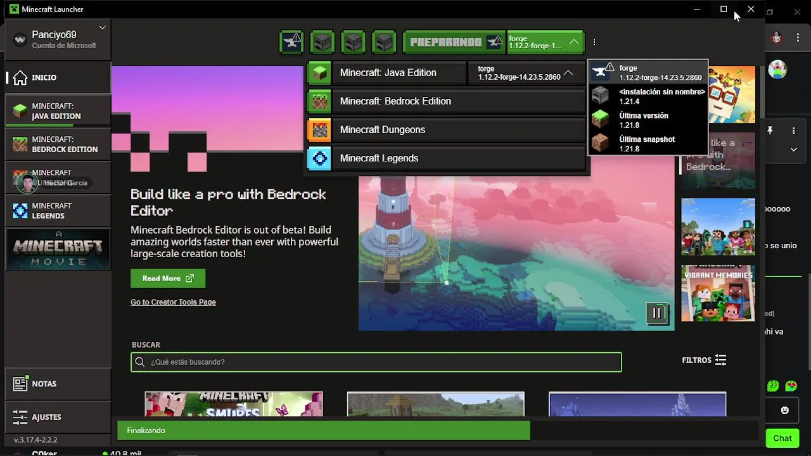Click the green Chat button
Screen dimensions: 811x456
(782, 438)
